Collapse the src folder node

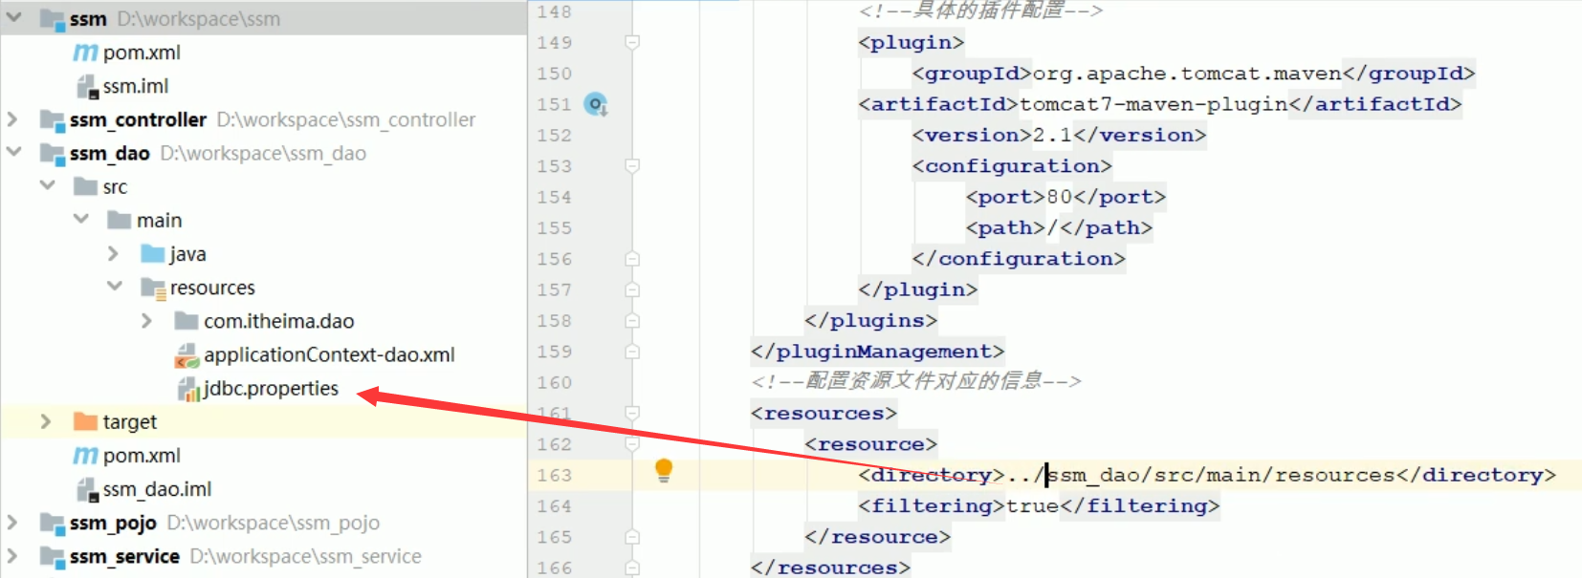(x=47, y=185)
